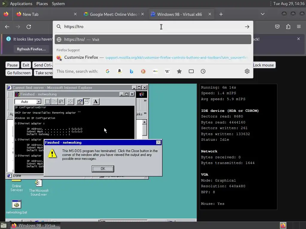Viewport: 306px width, 229px height.
Task: Toggle Background icon in DOS toolbar
Action: [x=87, y=101]
